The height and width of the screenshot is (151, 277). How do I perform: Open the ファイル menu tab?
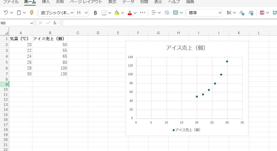tap(11, 2)
